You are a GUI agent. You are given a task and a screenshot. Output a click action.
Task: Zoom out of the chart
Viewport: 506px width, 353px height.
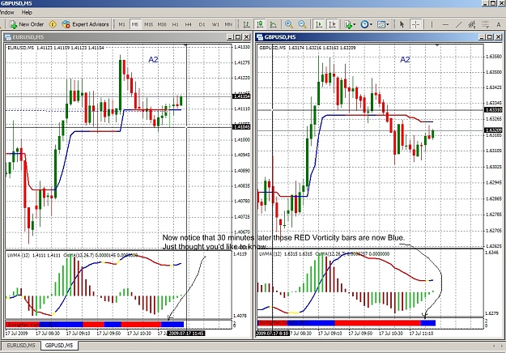[302, 24]
